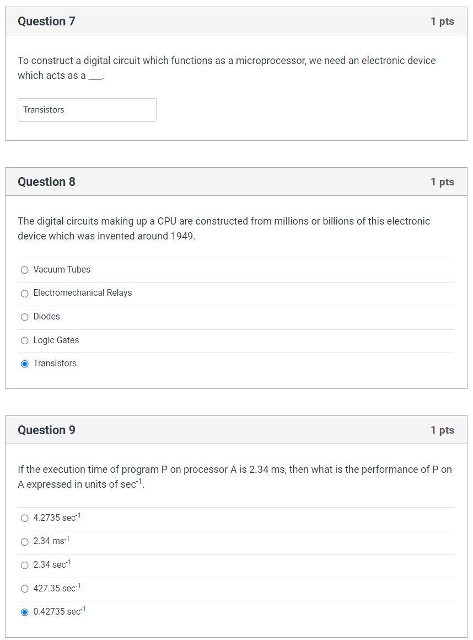Choose the 0.42735 sec-1 option
Viewport: 473px width, 640px height.
24,612
